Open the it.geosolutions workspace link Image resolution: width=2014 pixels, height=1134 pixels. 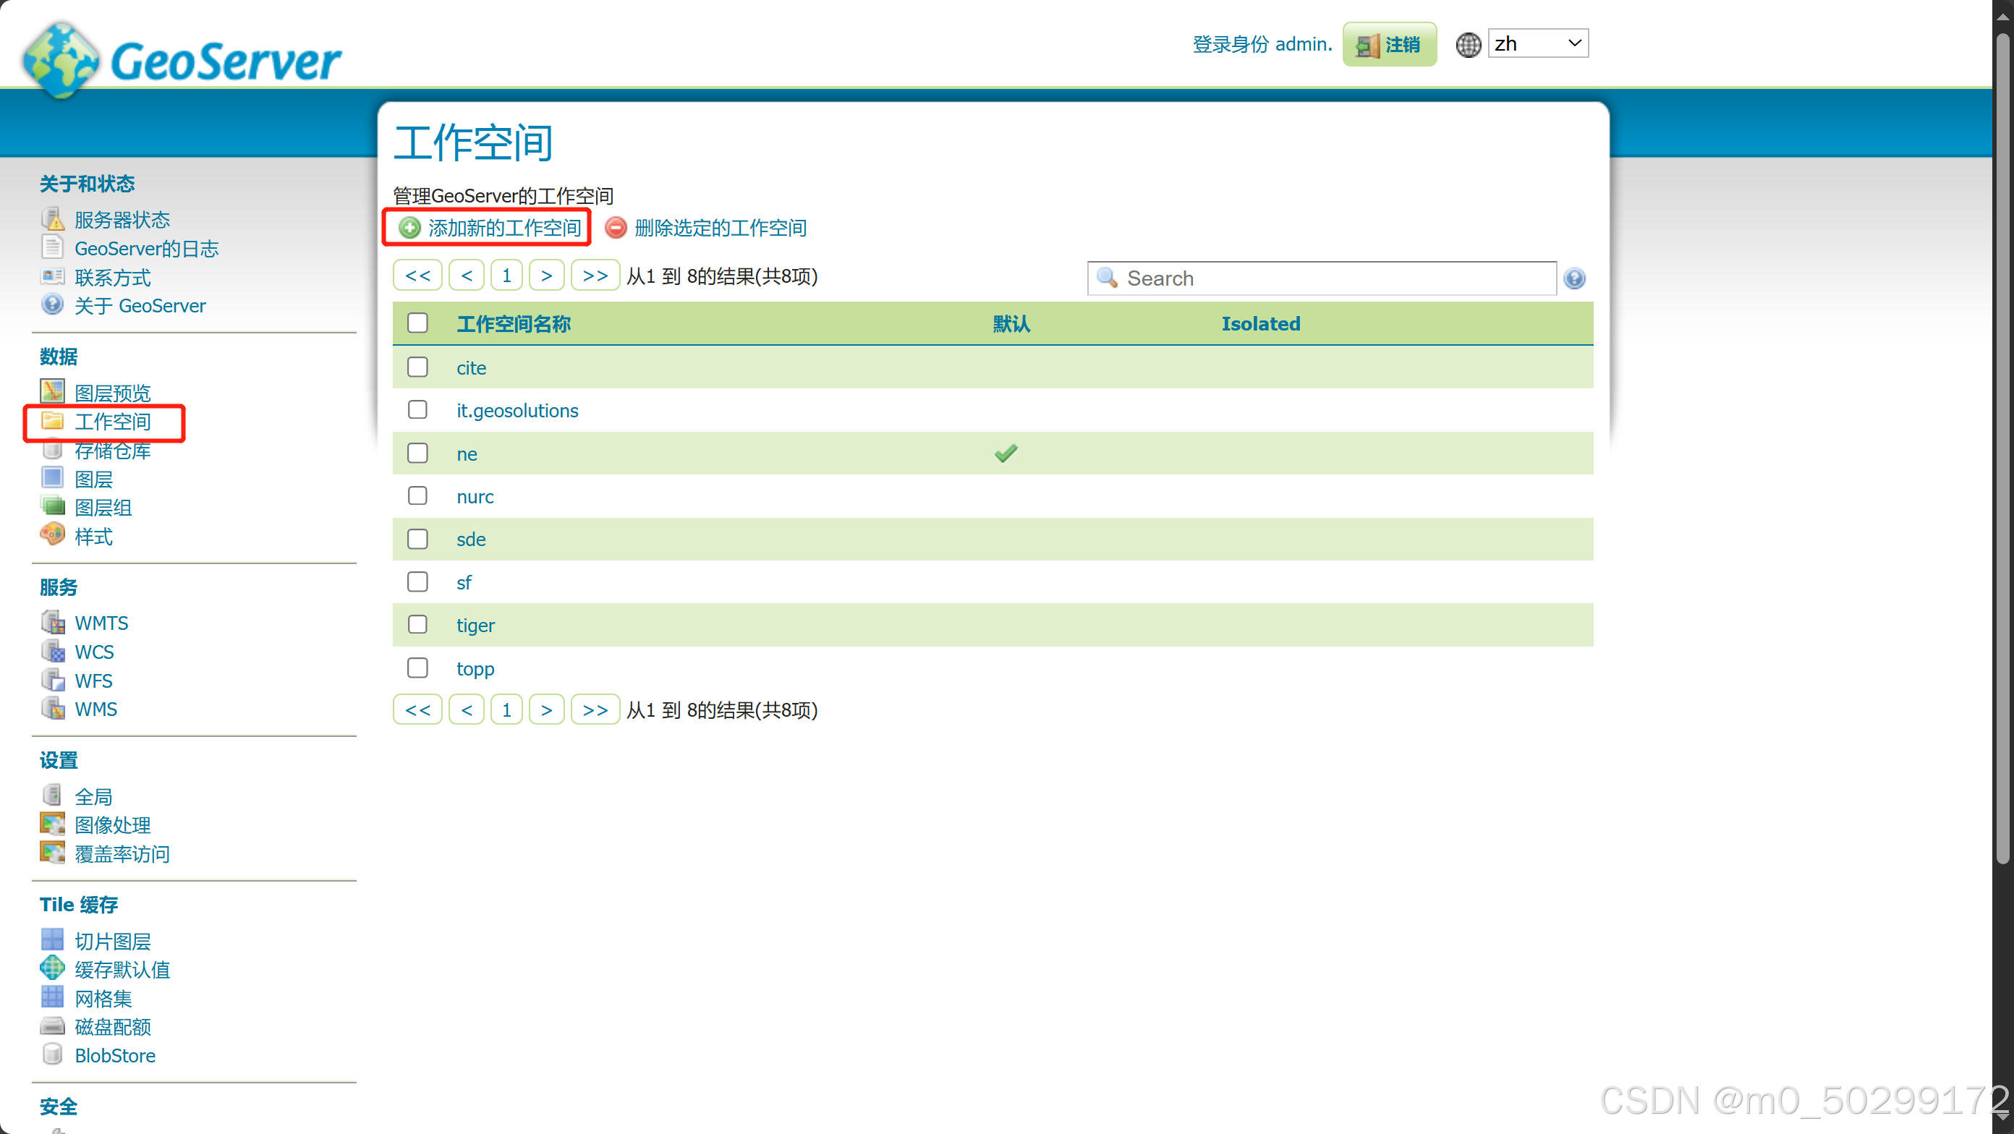coord(517,410)
